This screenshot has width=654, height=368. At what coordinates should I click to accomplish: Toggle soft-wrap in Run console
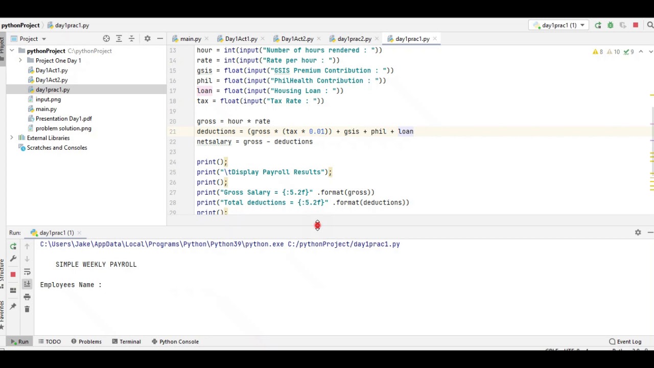pos(27,271)
